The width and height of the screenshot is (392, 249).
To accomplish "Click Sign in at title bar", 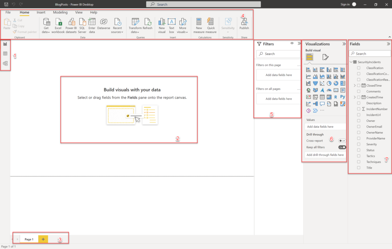I will point(345,4).
